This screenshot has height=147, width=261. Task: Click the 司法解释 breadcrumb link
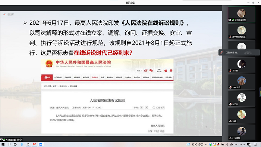pos(73,86)
